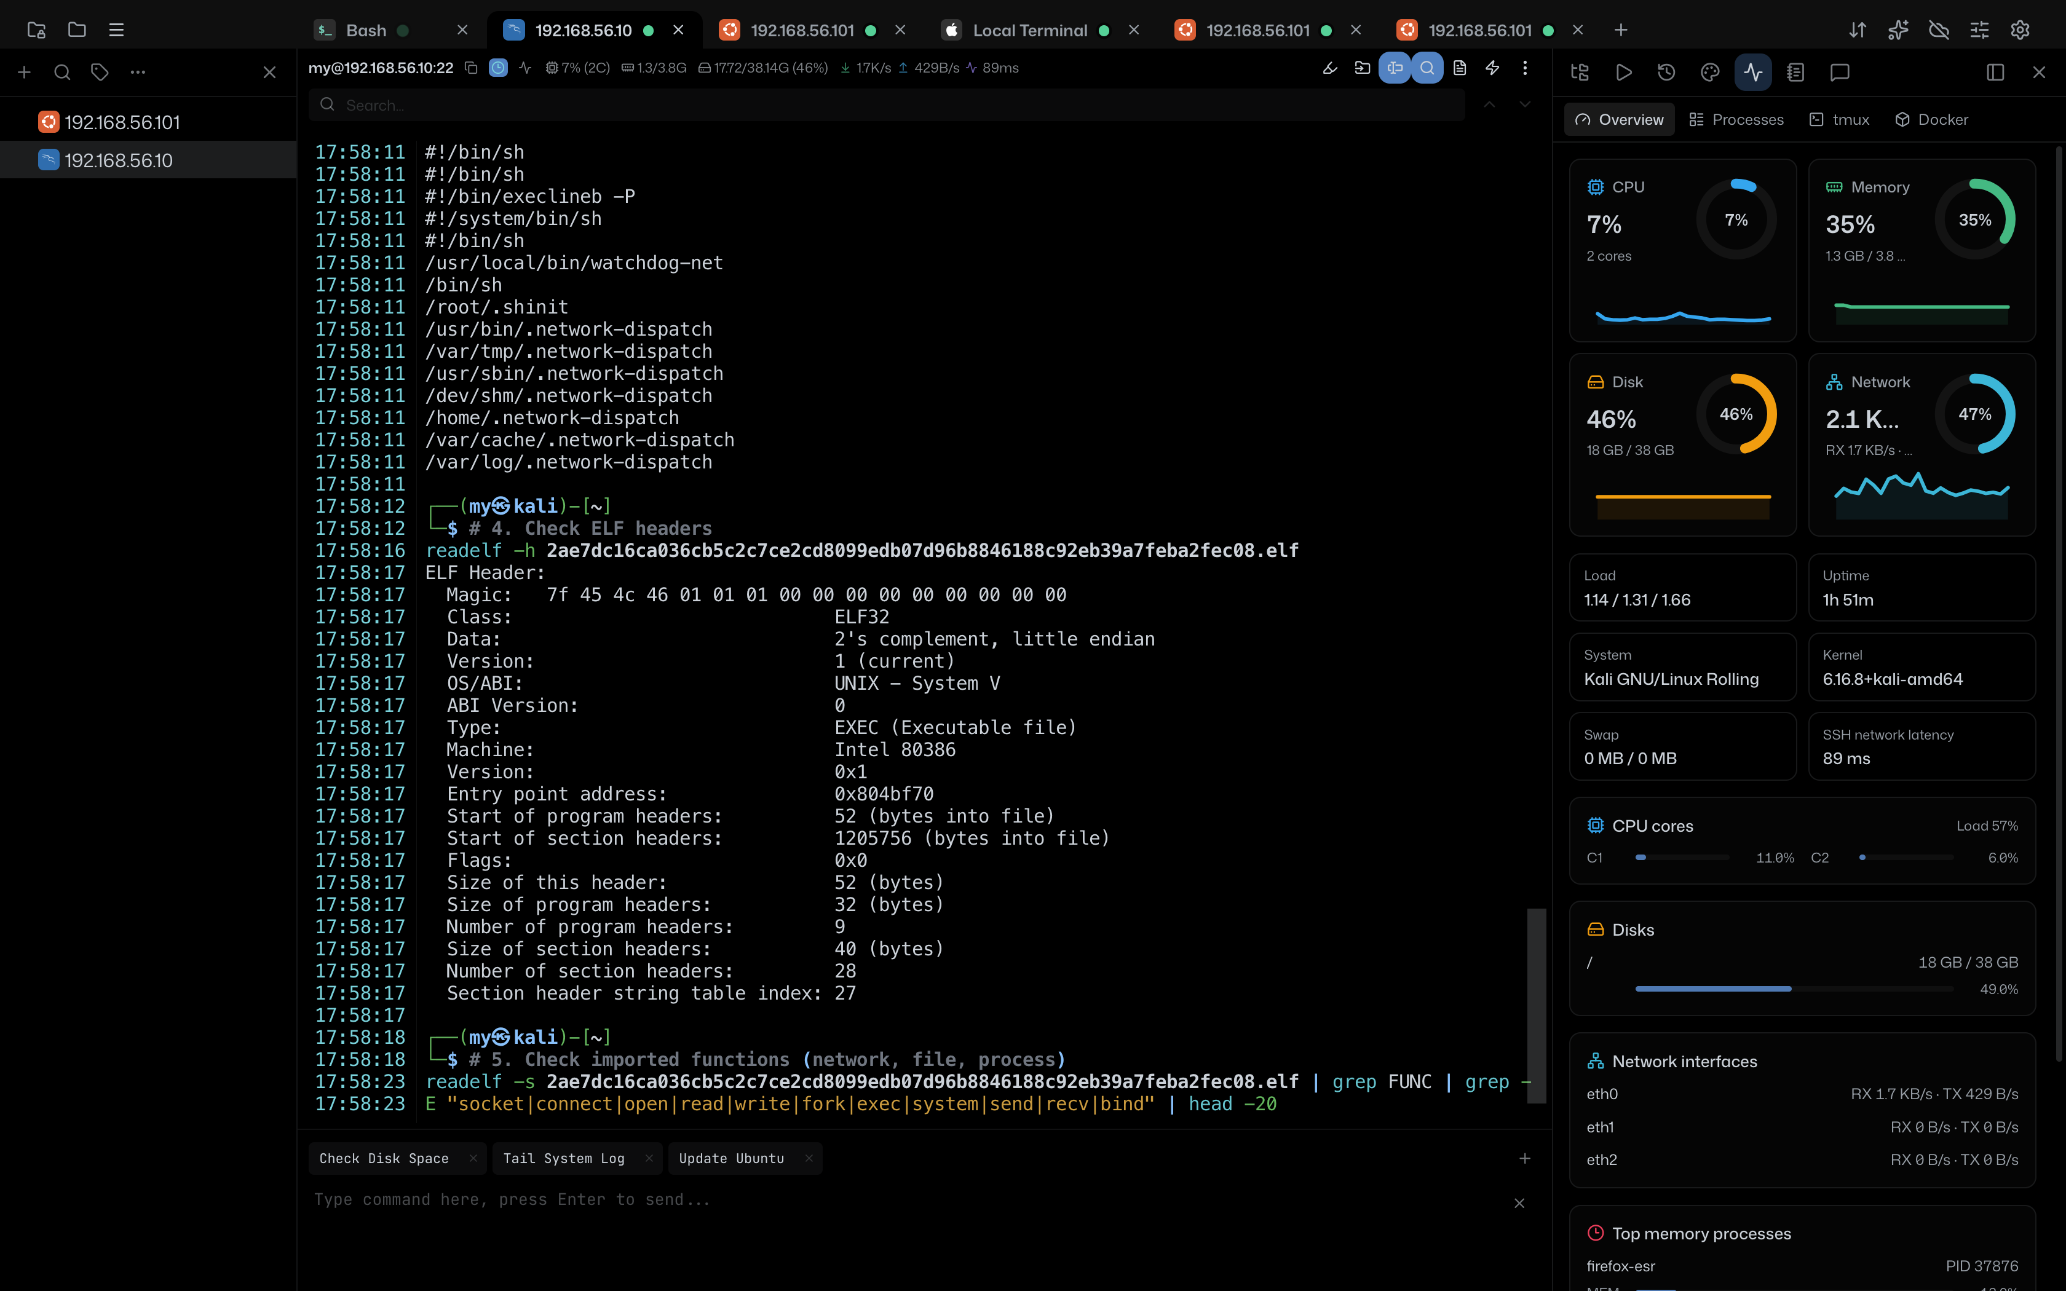Click the play/run snippets icon
Image resolution: width=2066 pixels, height=1291 pixels.
(x=1624, y=73)
